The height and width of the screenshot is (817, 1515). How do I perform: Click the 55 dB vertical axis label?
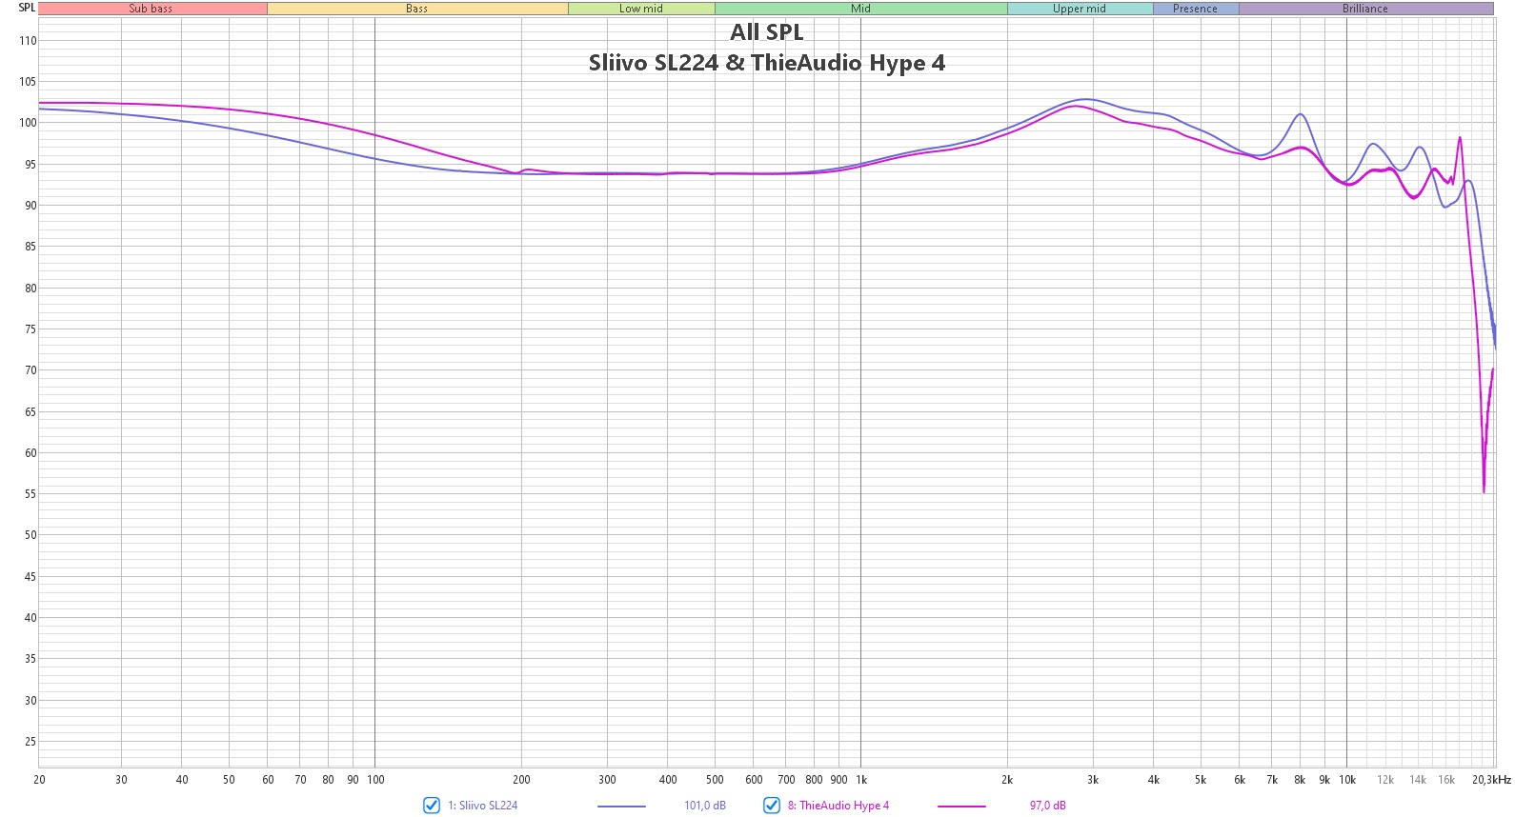(x=30, y=494)
